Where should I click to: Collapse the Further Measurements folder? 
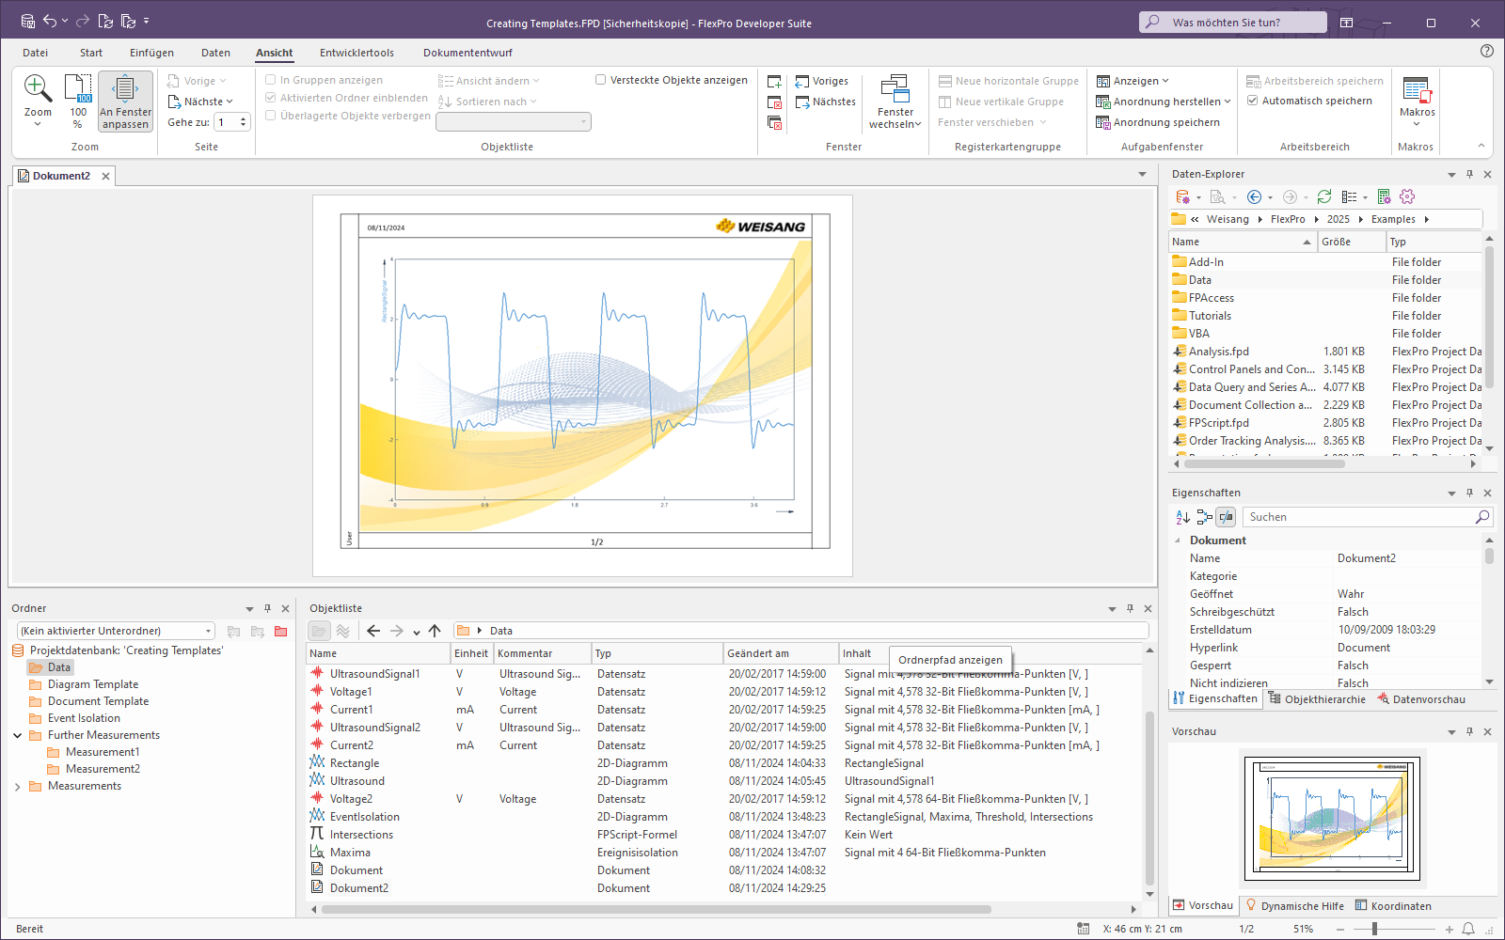click(18, 735)
